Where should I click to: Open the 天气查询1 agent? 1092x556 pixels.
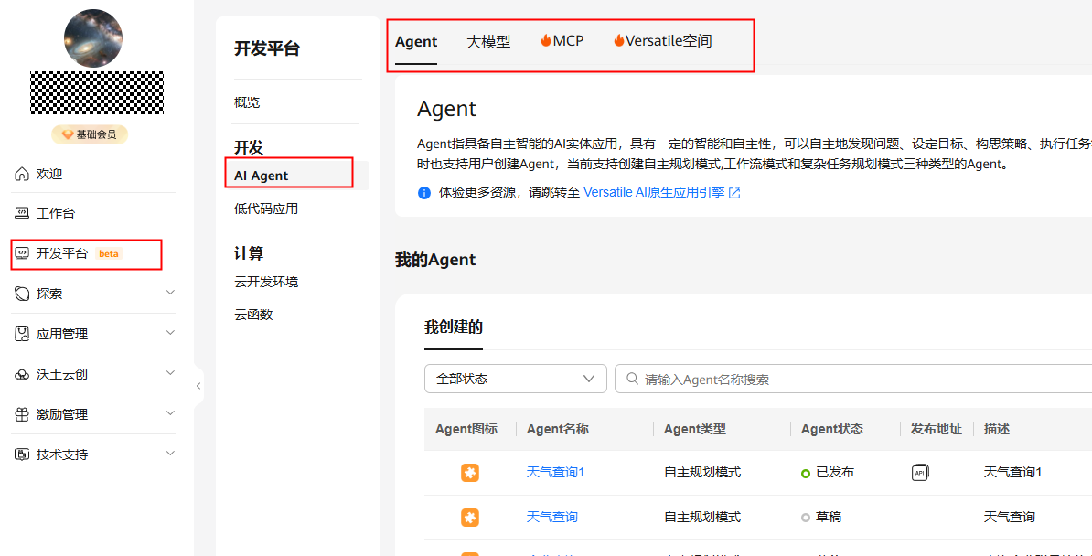(x=555, y=472)
